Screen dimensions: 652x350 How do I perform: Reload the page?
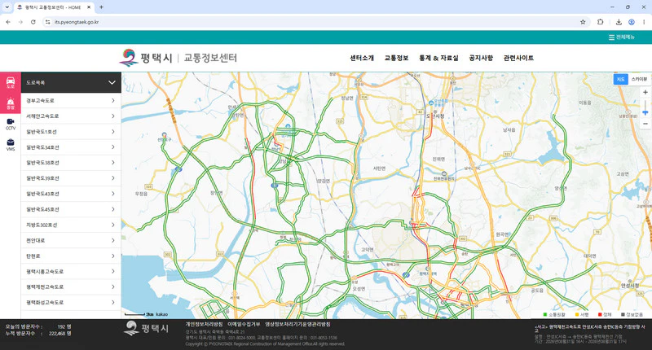33,22
